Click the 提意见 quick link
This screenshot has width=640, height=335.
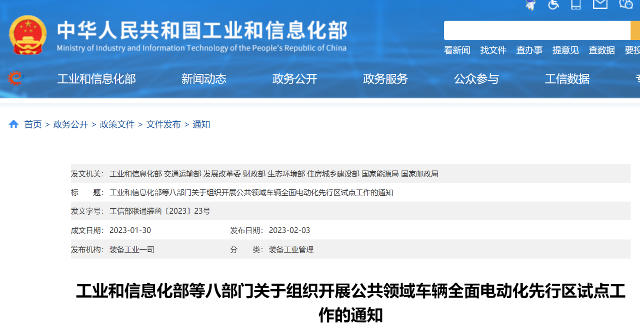[x=565, y=50]
